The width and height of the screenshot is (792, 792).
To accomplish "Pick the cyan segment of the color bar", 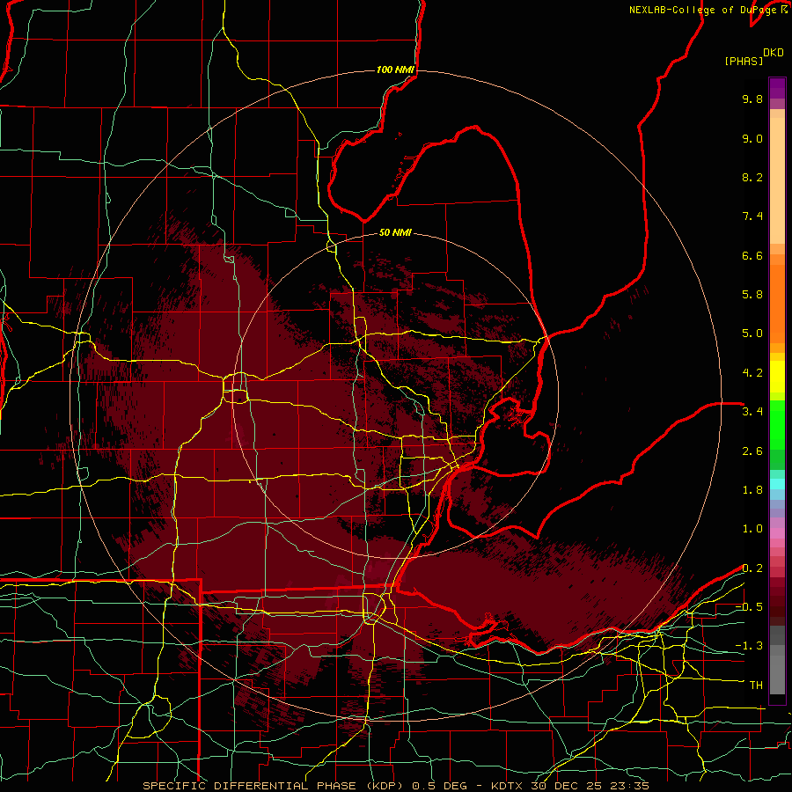I will (777, 484).
